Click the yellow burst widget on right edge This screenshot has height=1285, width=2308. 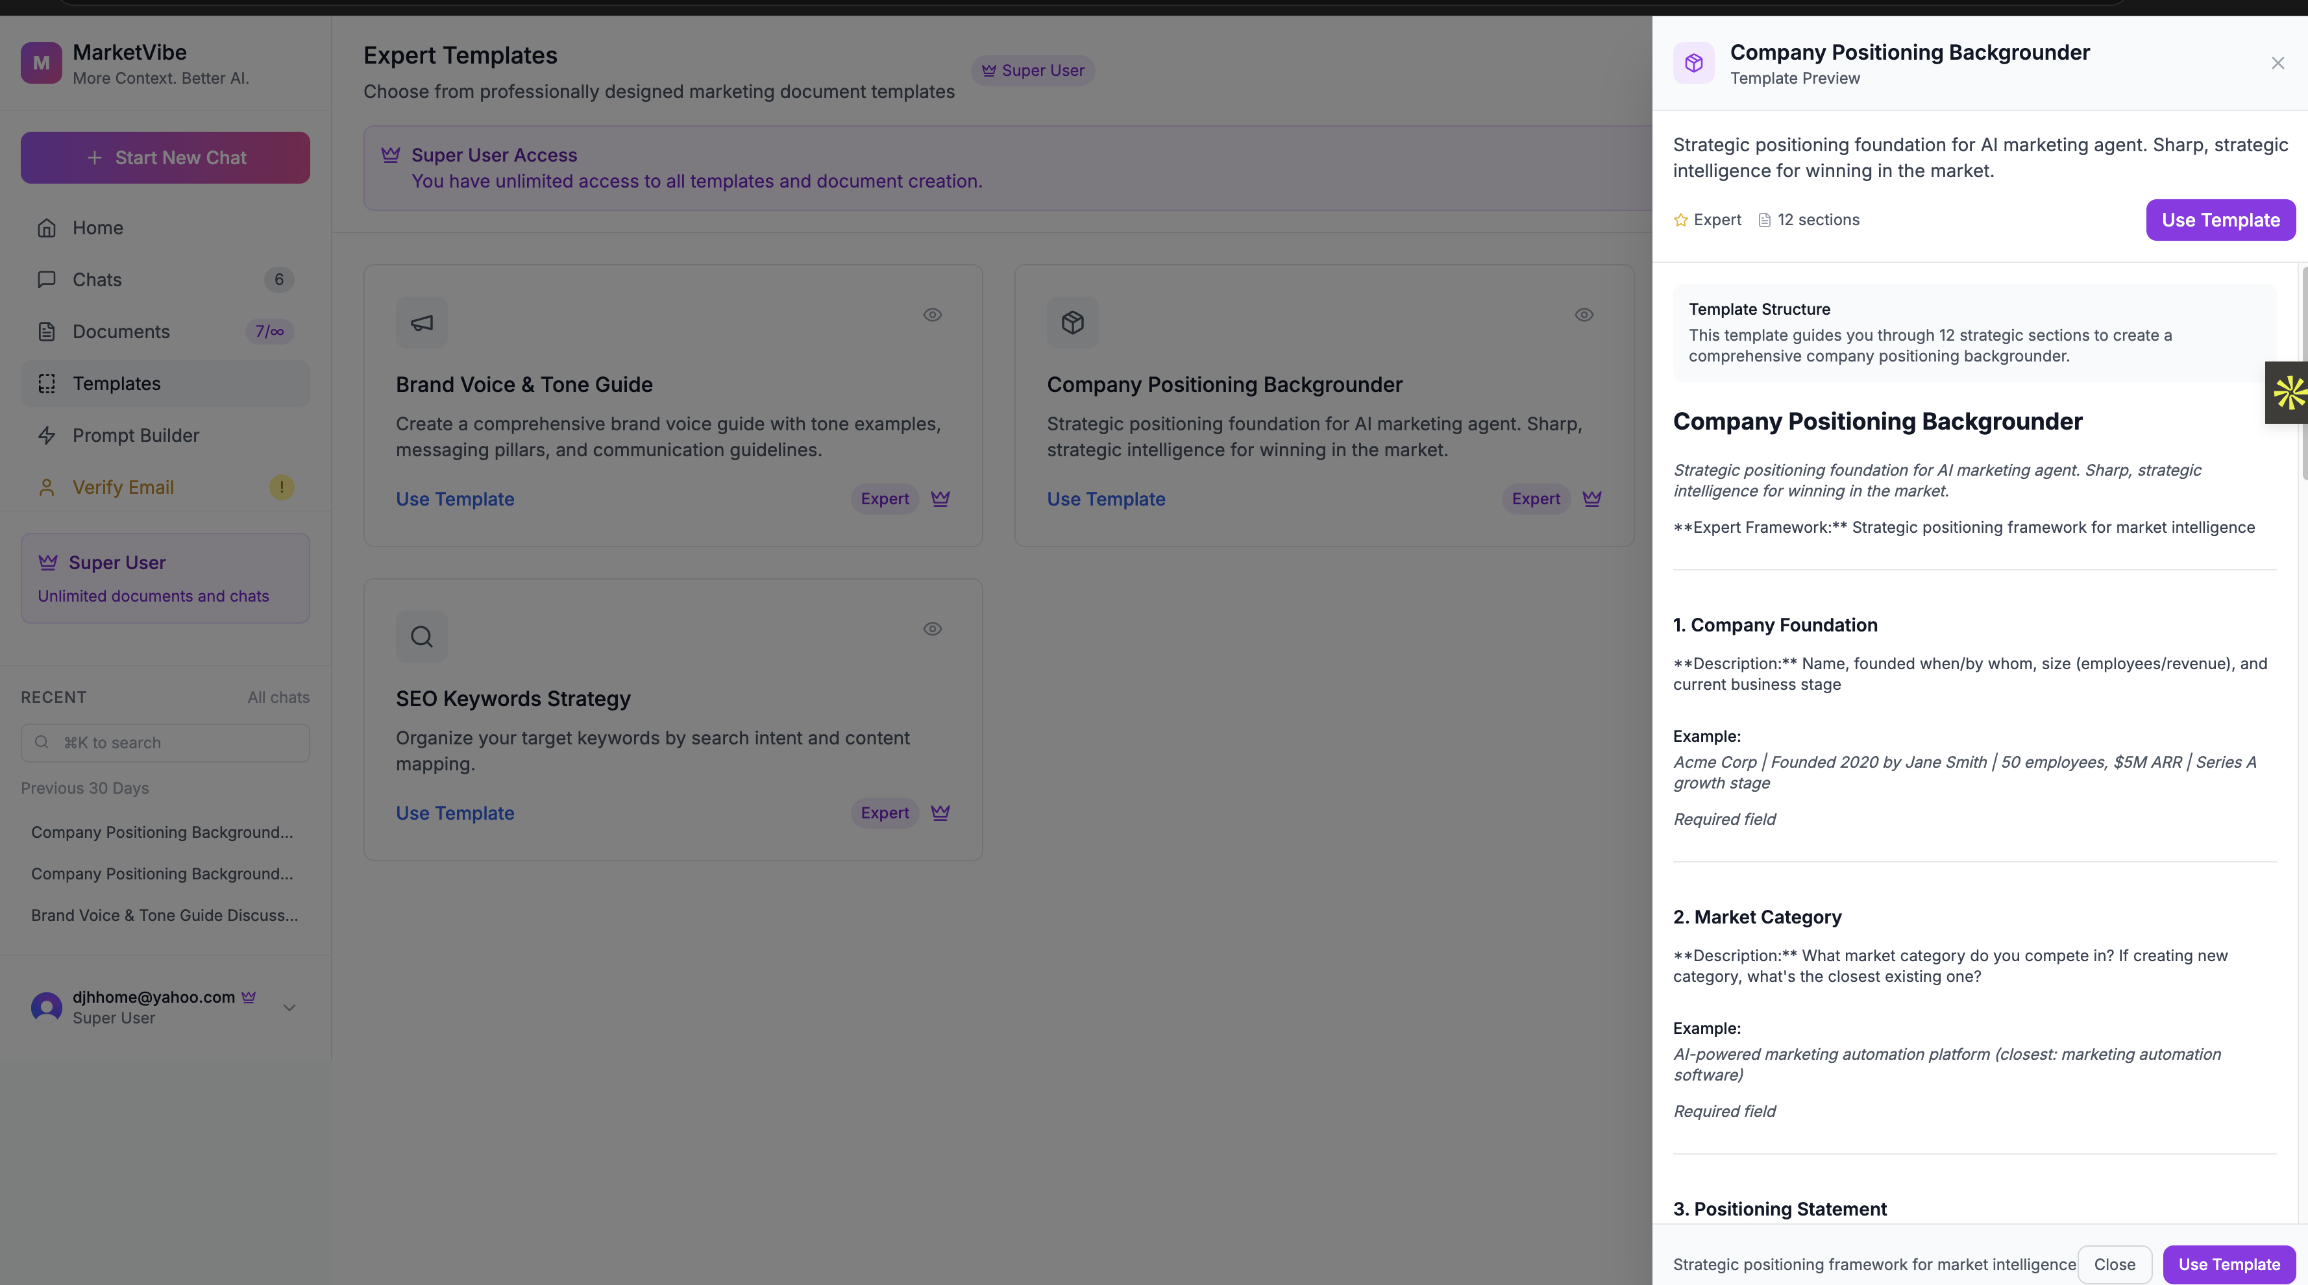tap(2289, 393)
